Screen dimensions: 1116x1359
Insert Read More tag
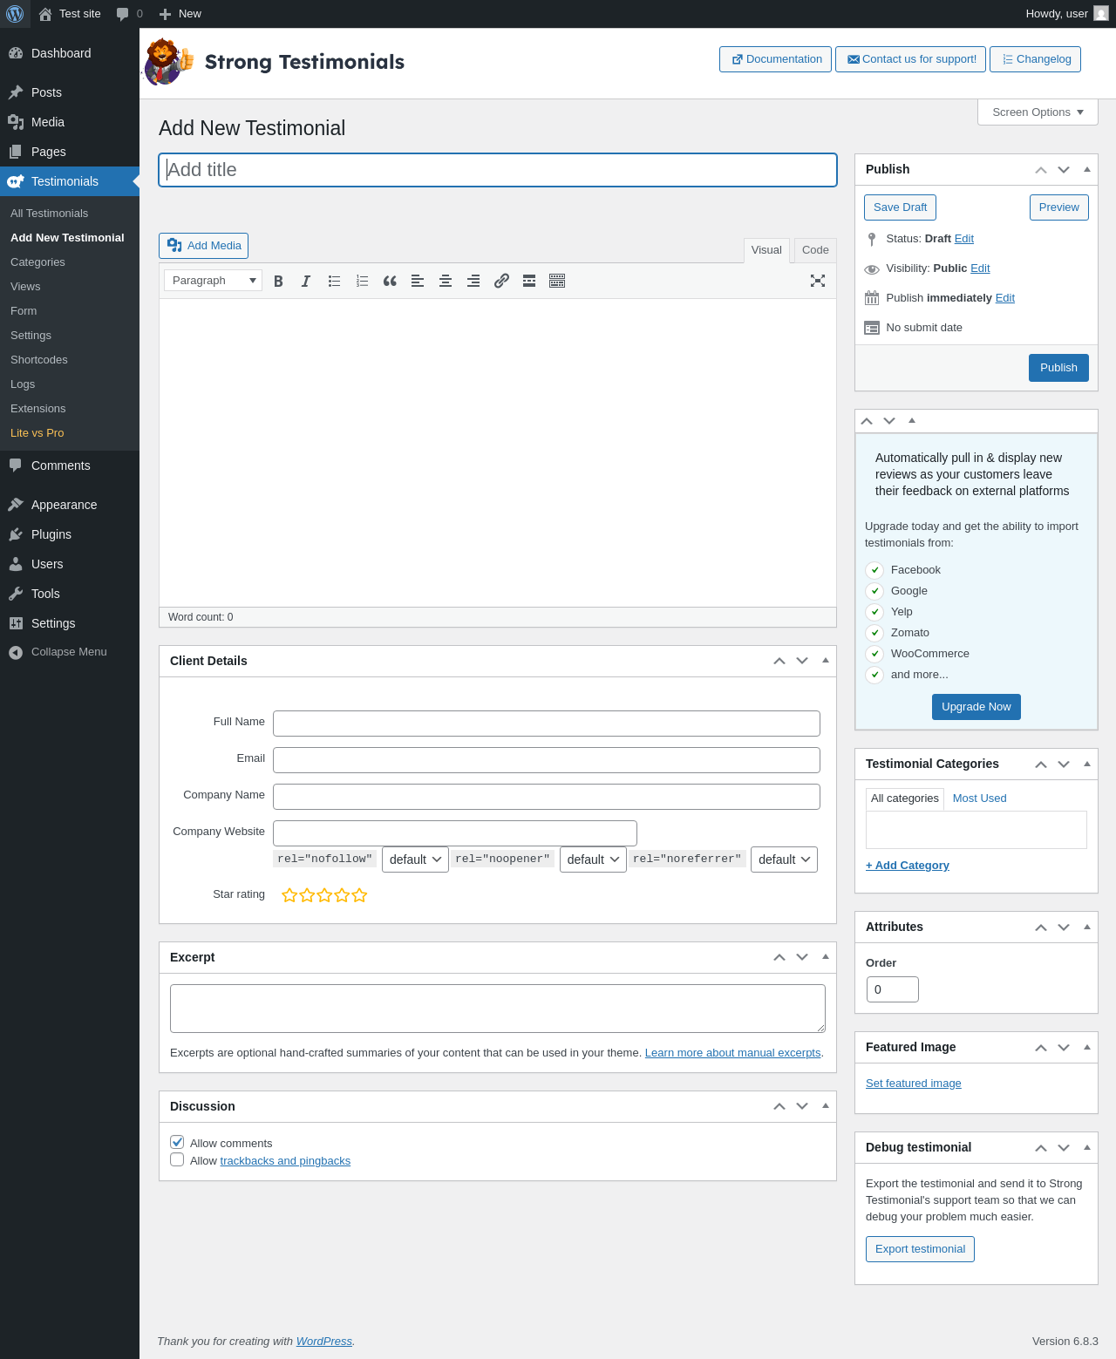pyautogui.click(x=529, y=281)
